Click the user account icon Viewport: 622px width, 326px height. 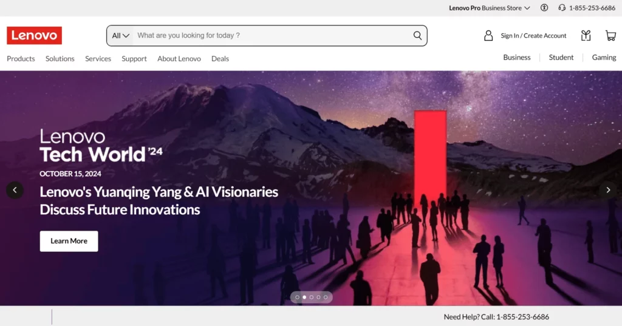pyautogui.click(x=488, y=36)
